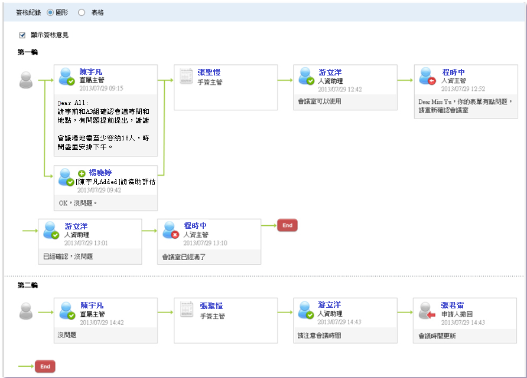Image resolution: width=527 pixels, height=378 pixels.
Task: Click the red End marker in 第一輪
Action: pos(287,225)
